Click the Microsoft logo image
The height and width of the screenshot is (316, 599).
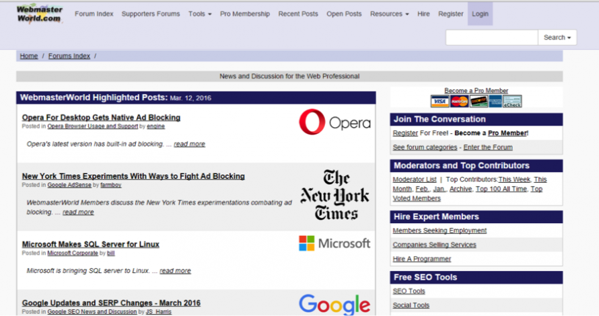(x=334, y=243)
